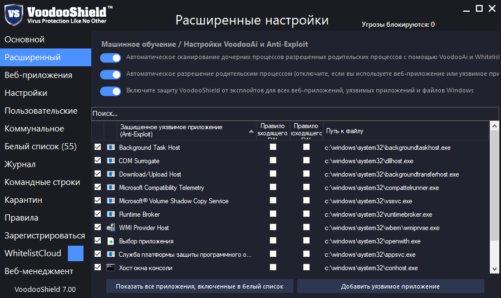Viewport: 501px width, 298px height.
Task: Uncheck protection for WMI Provider Host
Action: [98, 227]
